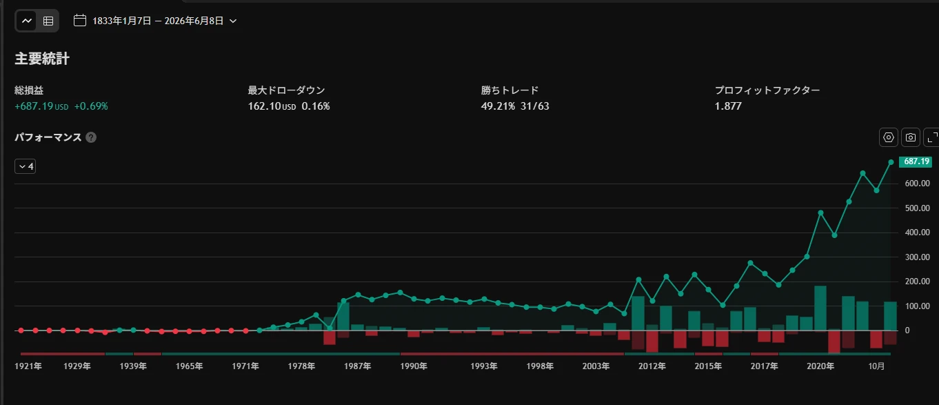Click the 1929年 time axis label
Screen dimensions: 939x405
77,366
